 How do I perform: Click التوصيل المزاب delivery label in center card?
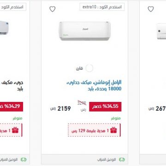coord(107,160)
